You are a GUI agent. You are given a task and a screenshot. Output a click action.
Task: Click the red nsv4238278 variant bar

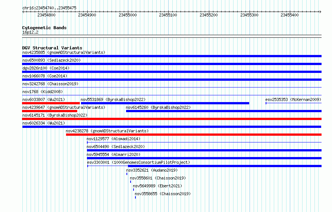point(194,135)
